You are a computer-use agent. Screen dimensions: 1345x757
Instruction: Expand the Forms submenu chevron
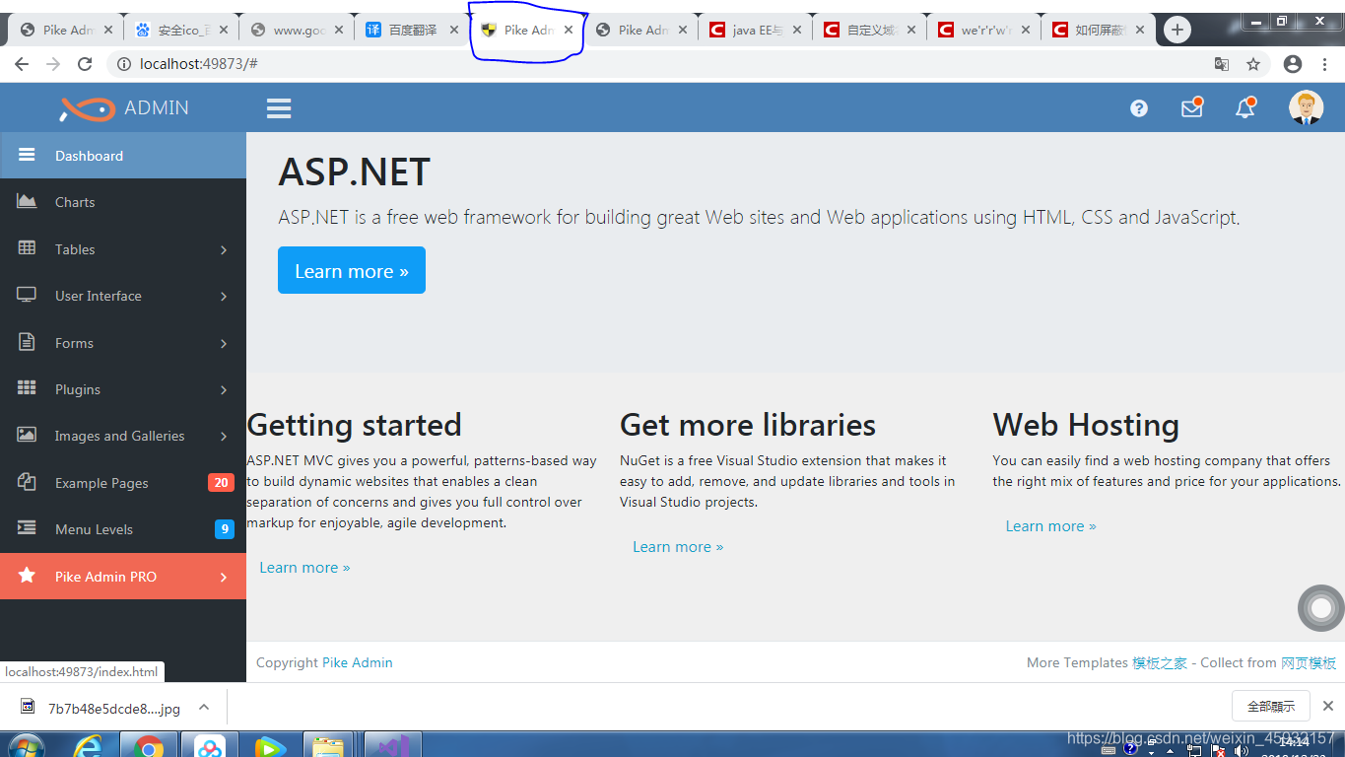click(224, 344)
